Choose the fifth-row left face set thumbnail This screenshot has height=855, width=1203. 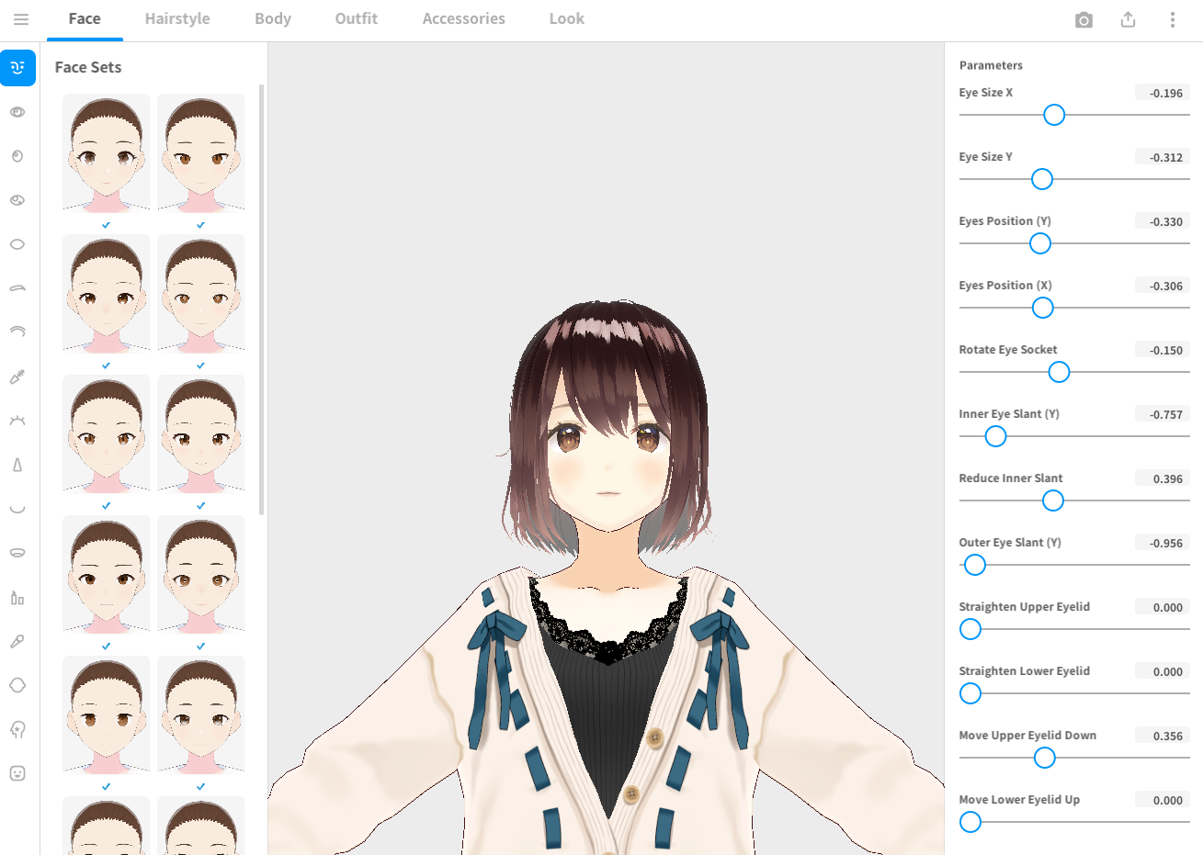pos(107,715)
